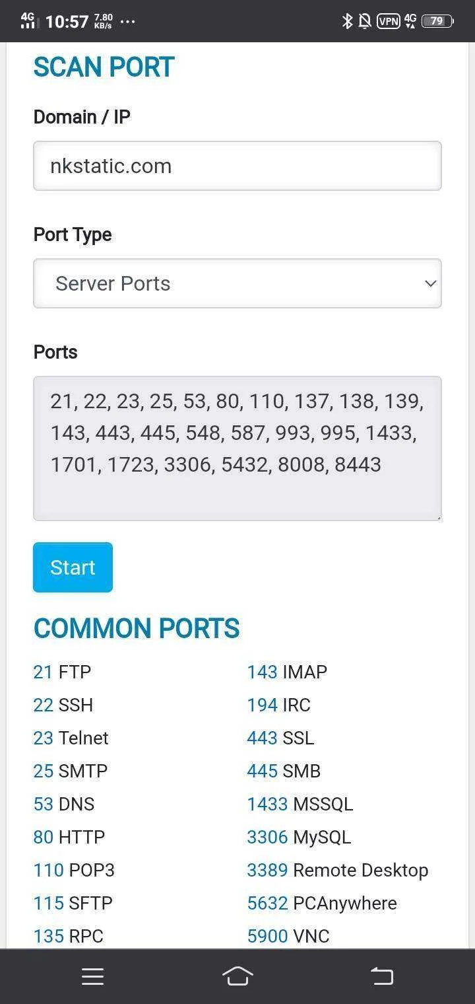475x1004 pixels.
Task: Tap the Android recent apps menu icon
Action: pyautogui.click(x=92, y=976)
